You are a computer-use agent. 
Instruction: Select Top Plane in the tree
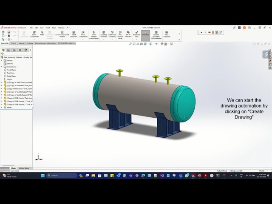(9, 73)
